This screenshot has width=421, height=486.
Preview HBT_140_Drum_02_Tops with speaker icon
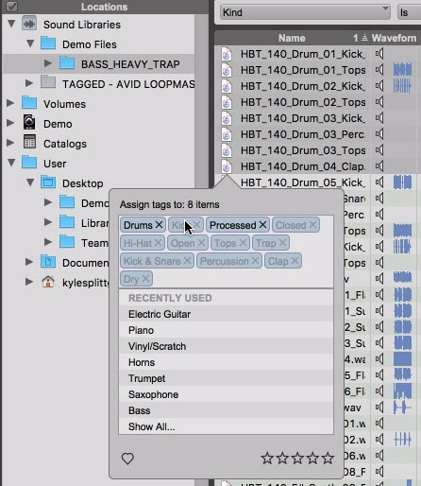[x=379, y=102]
